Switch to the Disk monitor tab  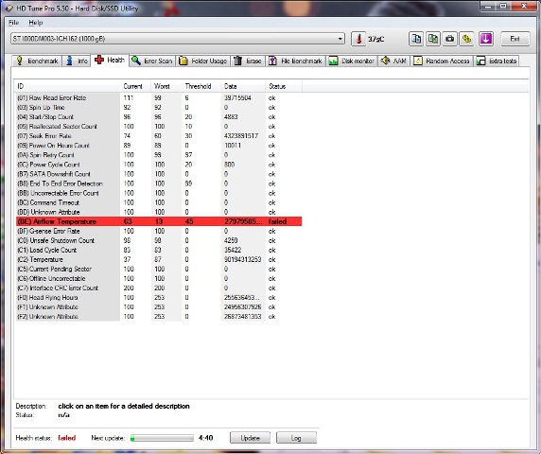click(x=352, y=61)
